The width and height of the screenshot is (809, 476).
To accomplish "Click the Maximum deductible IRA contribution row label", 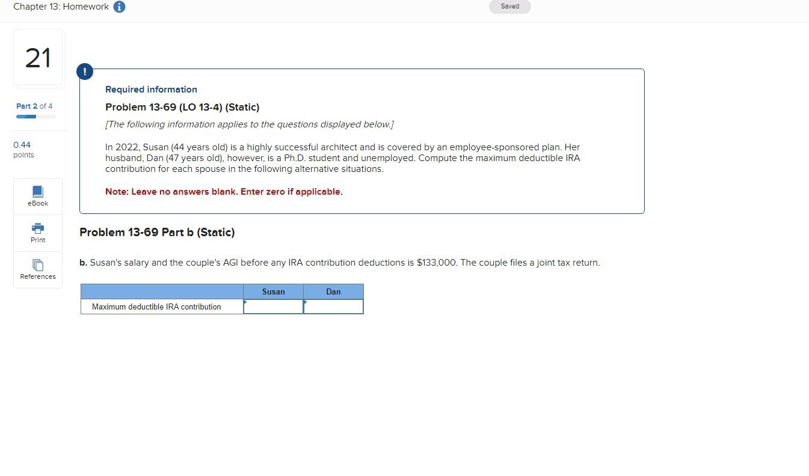I will point(156,307).
